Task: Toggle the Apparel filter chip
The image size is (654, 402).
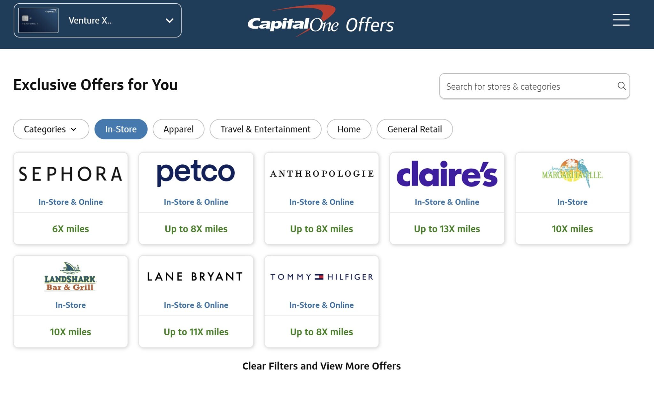Action: [179, 129]
